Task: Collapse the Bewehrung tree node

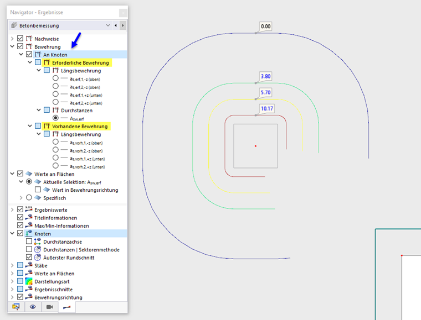Action: [x=12, y=46]
